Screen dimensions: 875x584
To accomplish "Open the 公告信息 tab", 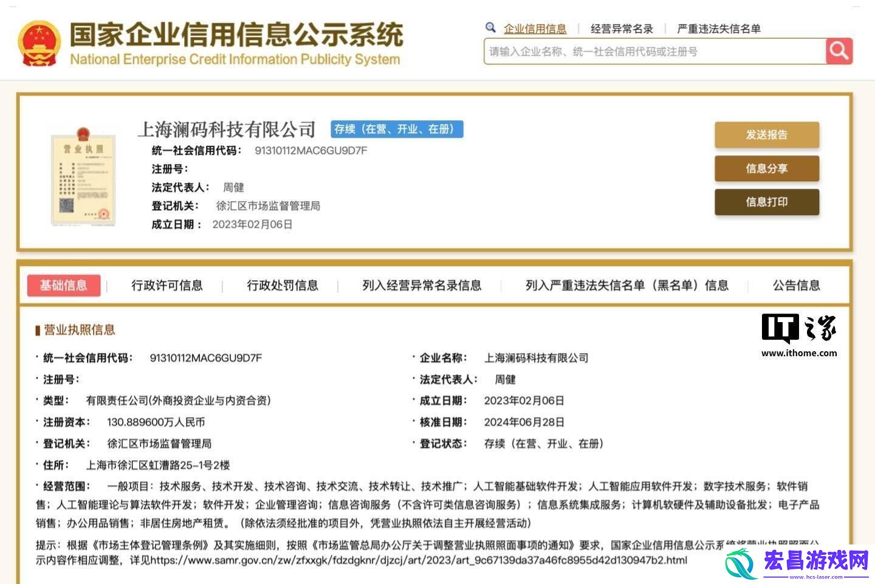I will click(796, 285).
